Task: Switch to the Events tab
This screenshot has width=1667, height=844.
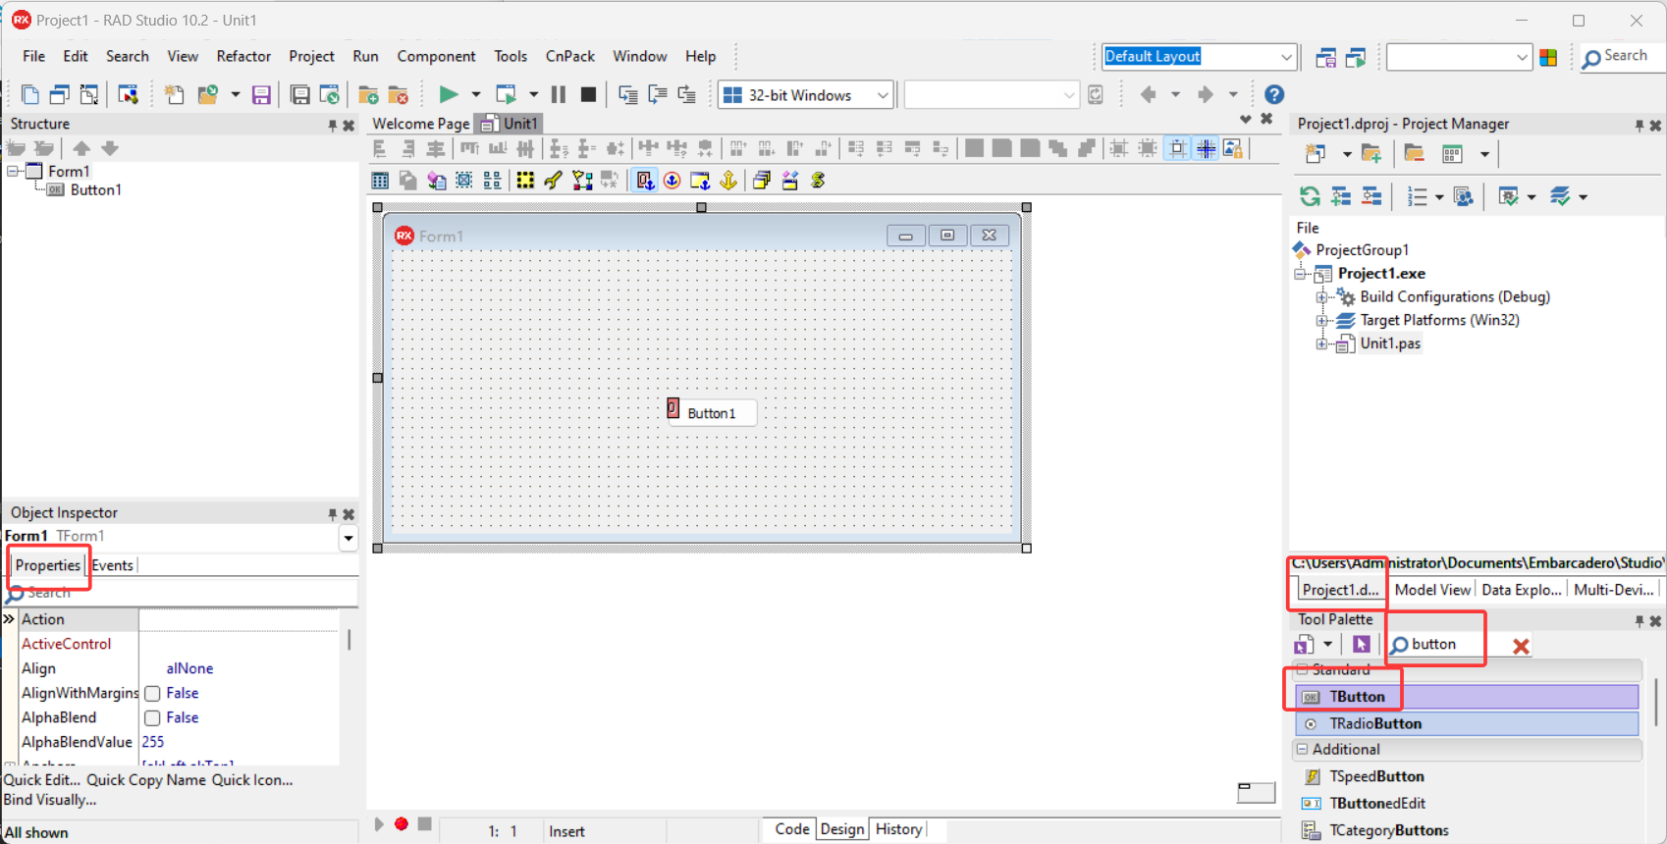Action: tap(113, 565)
